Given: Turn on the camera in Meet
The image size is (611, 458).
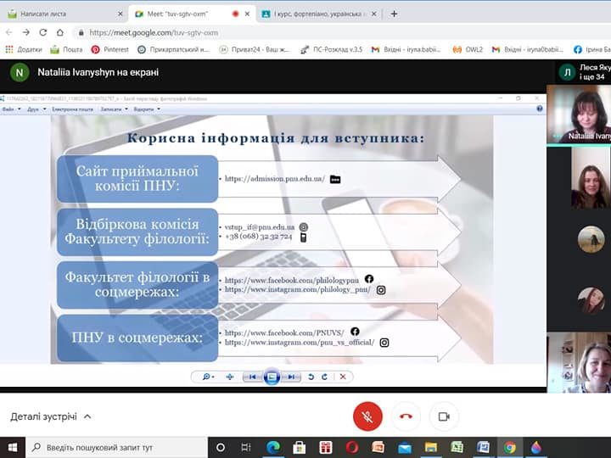Looking at the screenshot, I should point(443,416).
